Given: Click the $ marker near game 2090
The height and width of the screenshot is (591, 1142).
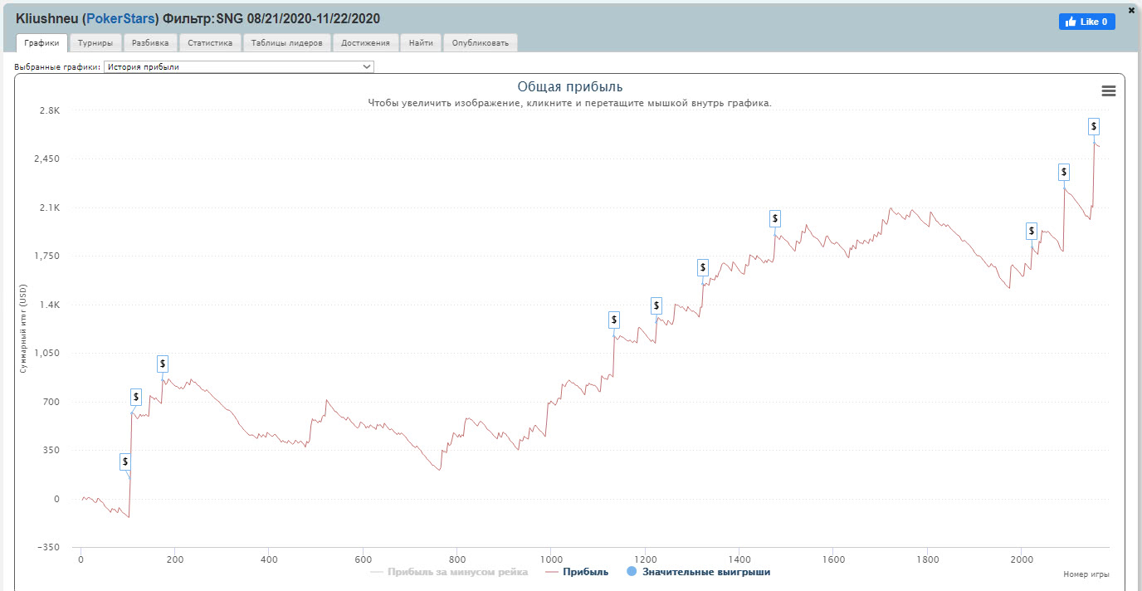Looking at the screenshot, I should pos(1063,172).
